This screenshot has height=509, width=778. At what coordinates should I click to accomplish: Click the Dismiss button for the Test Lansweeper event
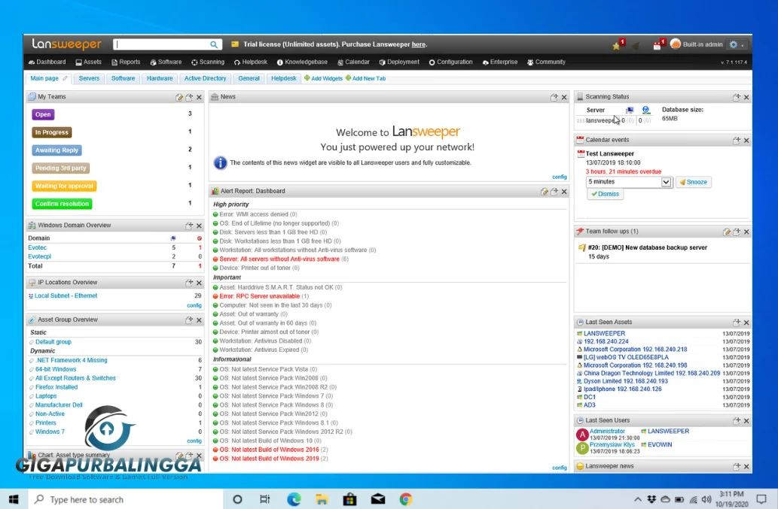click(x=605, y=194)
